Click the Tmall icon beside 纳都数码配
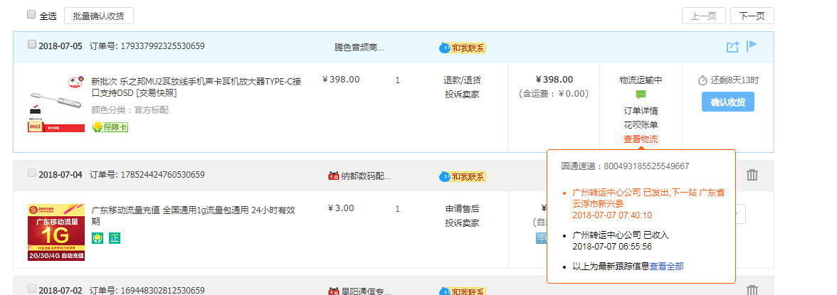Viewport: 837px width, 295px height. [332, 176]
